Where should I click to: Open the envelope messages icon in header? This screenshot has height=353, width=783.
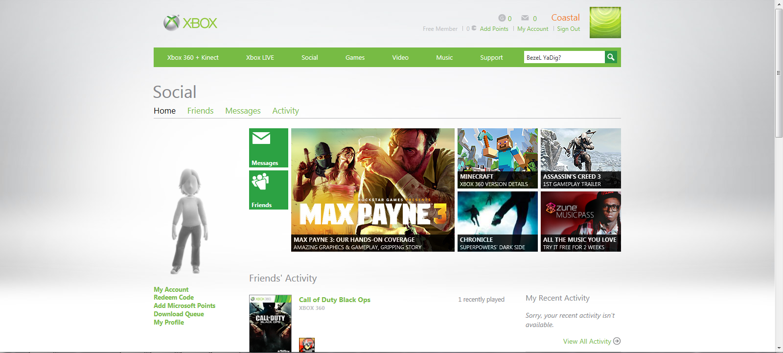(x=525, y=18)
